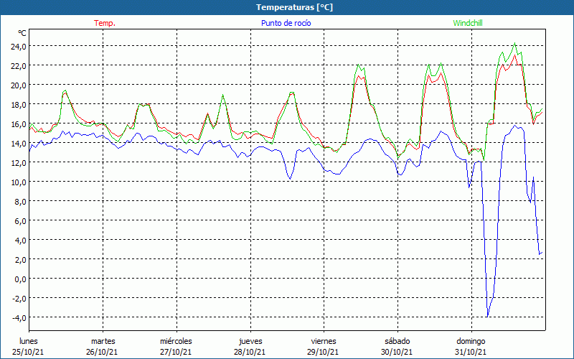
Task: Click the 'jueves' day label
Action: 250,342
